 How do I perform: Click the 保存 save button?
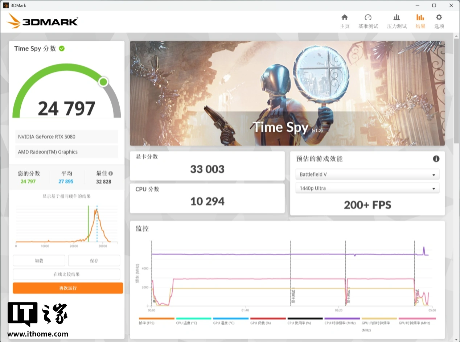(94, 260)
